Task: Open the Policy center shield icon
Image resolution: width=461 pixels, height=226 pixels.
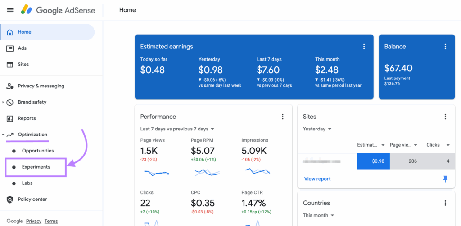Action: [x=10, y=200]
